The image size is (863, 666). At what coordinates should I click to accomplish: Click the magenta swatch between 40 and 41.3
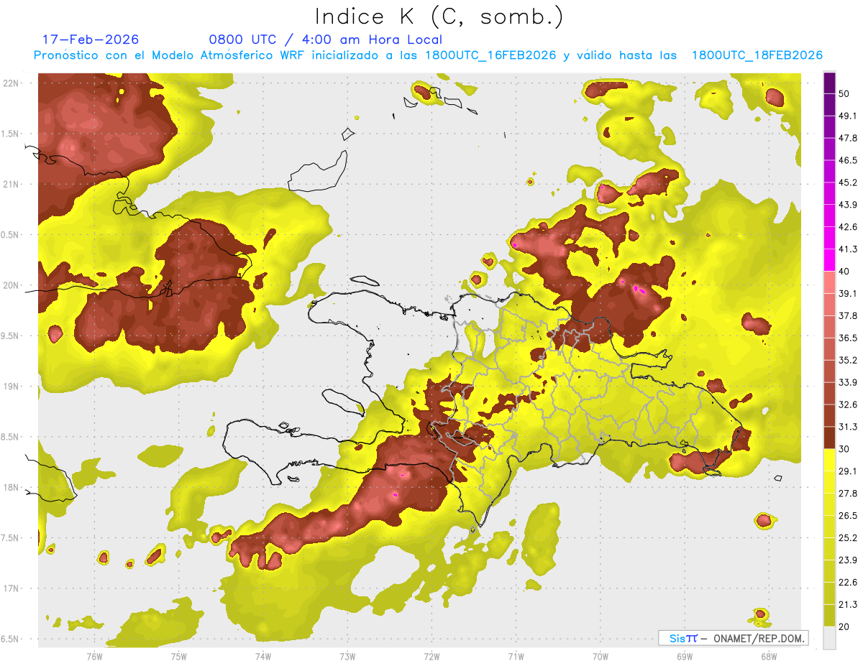829,260
